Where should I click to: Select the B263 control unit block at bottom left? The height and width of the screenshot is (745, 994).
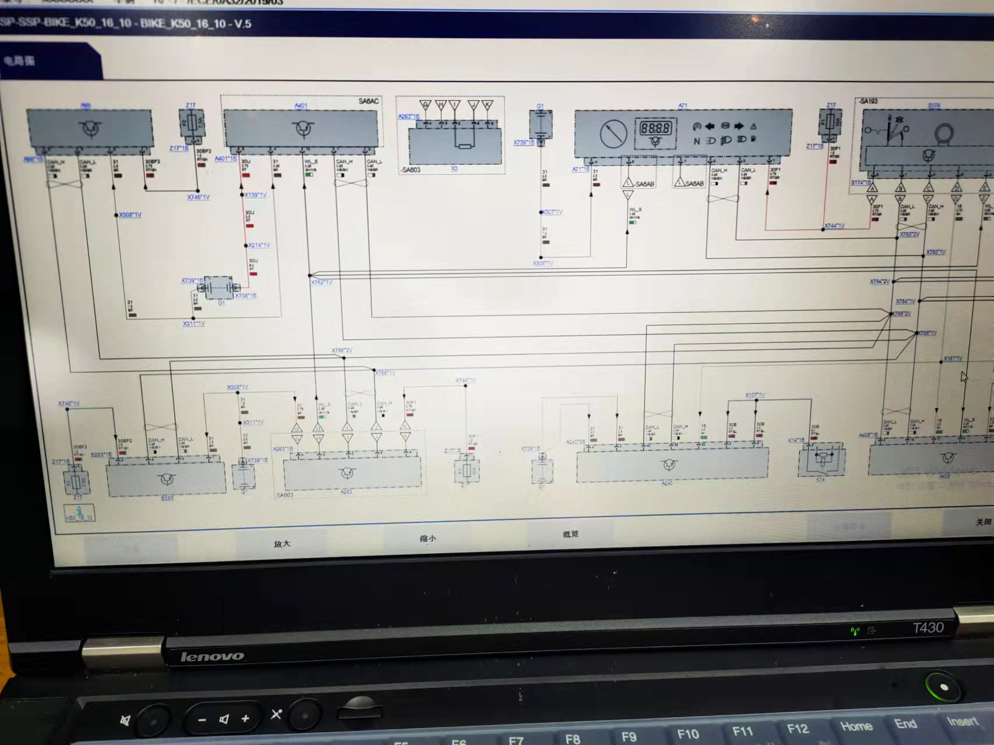166,478
